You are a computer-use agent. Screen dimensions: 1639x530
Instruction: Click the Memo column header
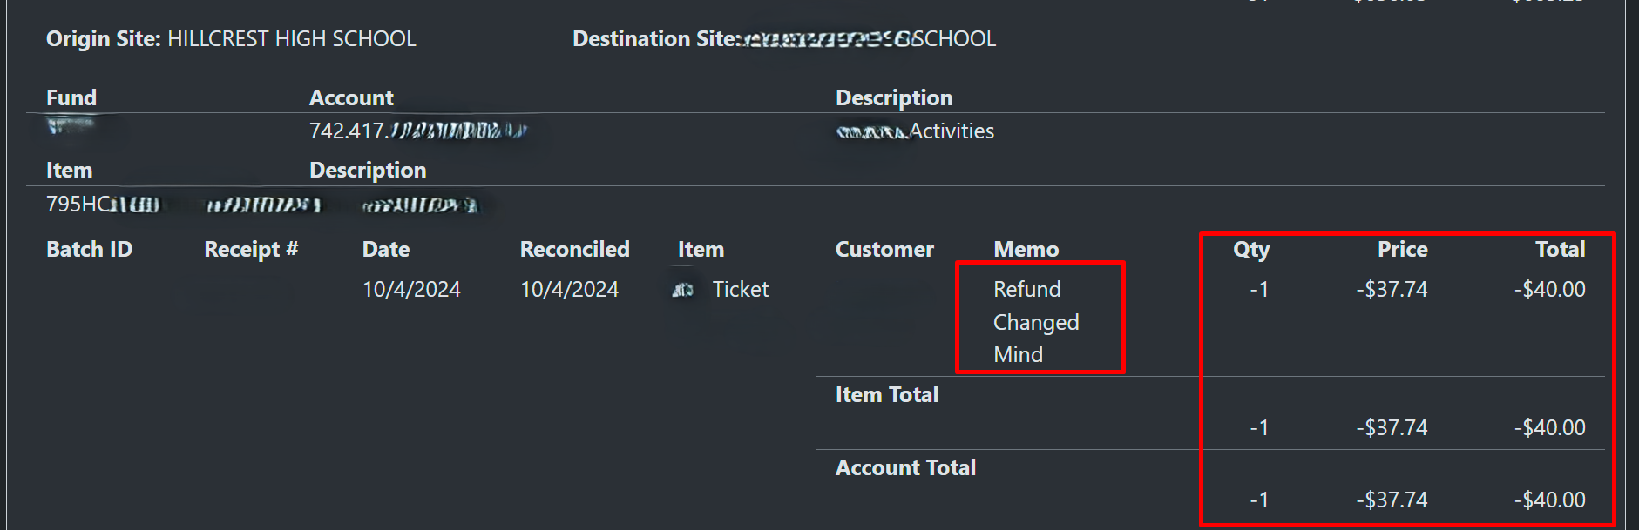(1026, 250)
